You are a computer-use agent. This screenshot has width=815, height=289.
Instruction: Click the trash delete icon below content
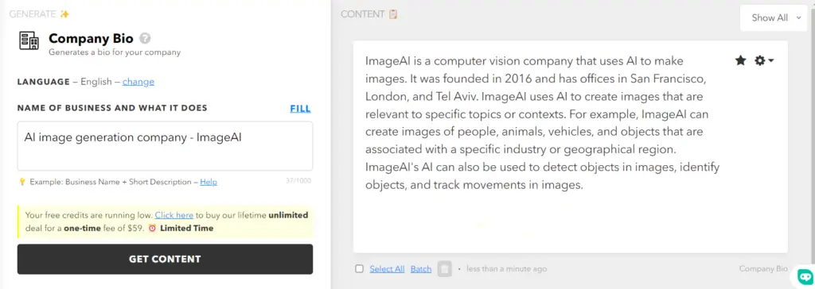coord(444,269)
